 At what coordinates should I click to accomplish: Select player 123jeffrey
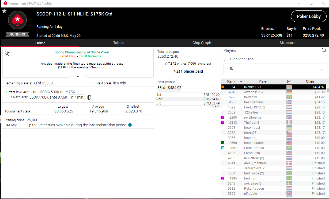pos(273,112)
